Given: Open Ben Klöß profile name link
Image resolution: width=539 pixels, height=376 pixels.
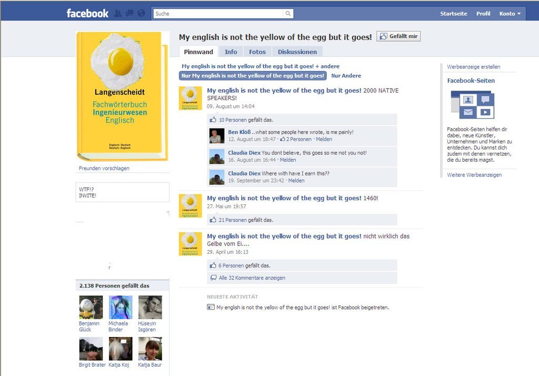Looking at the screenshot, I should point(239,132).
